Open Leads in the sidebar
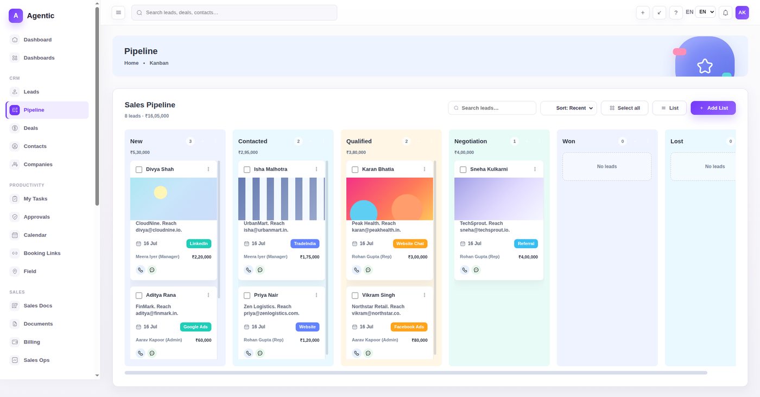760x397 pixels. pos(47,92)
